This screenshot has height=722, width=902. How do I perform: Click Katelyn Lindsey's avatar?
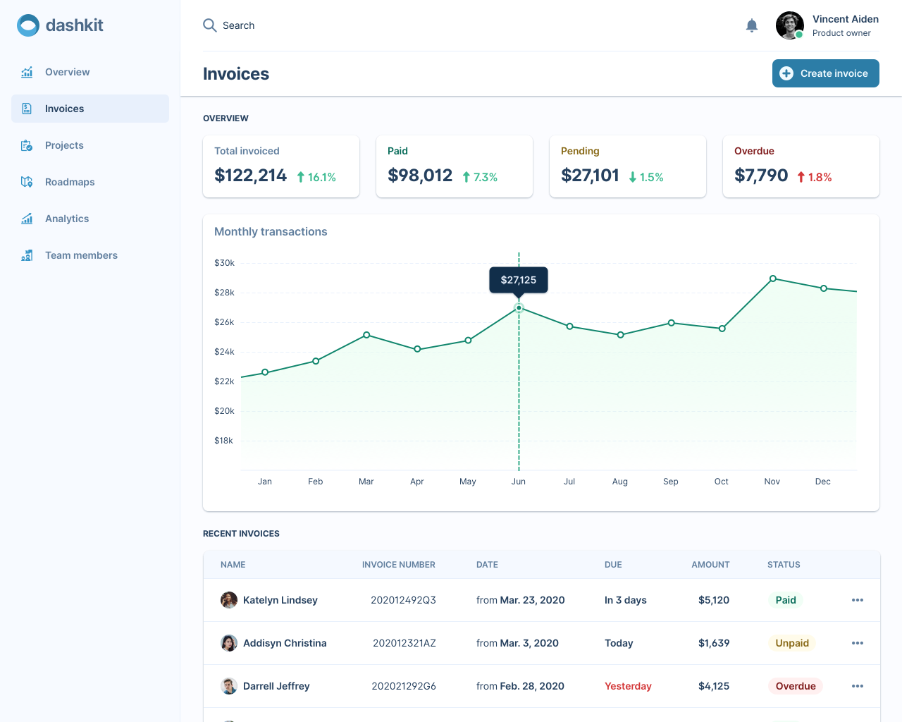pos(229,600)
